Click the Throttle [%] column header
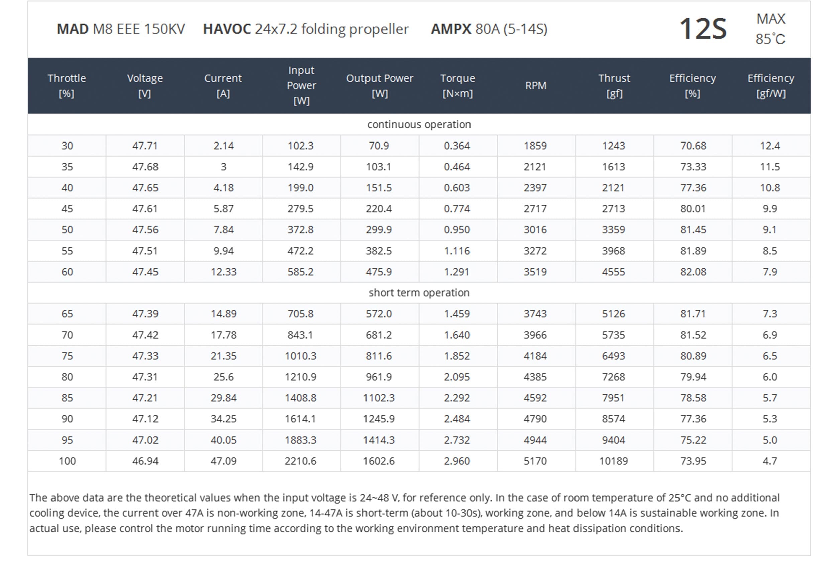Screen dimensions: 836x566 [67, 86]
